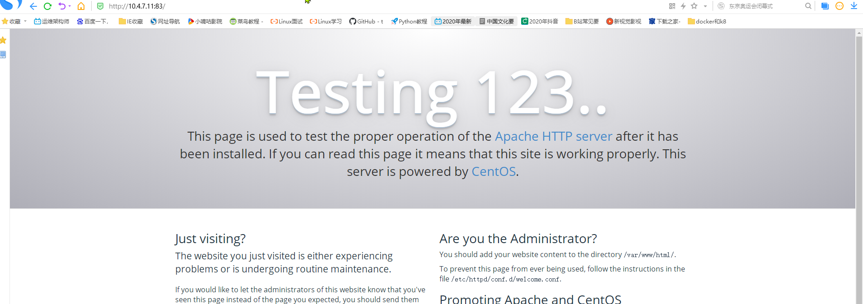The image size is (863, 304).
Task: Click the address bar showing 10.4.7.11:83
Action: point(137,6)
